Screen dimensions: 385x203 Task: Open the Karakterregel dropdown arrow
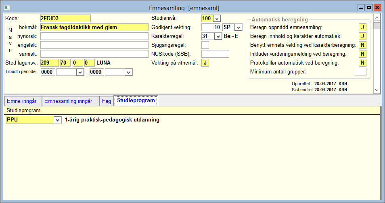pyautogui.click(x=218, y=36)
